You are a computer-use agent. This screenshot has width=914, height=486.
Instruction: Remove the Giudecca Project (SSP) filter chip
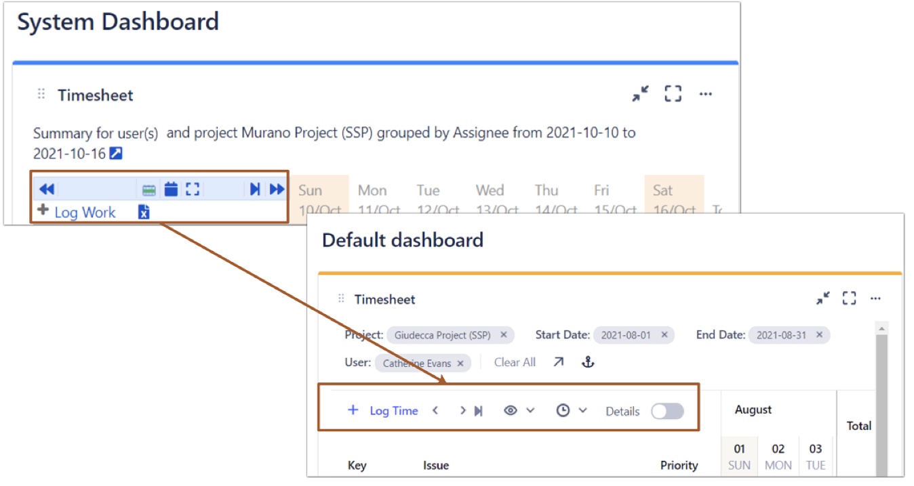click(x=503, y=335)
